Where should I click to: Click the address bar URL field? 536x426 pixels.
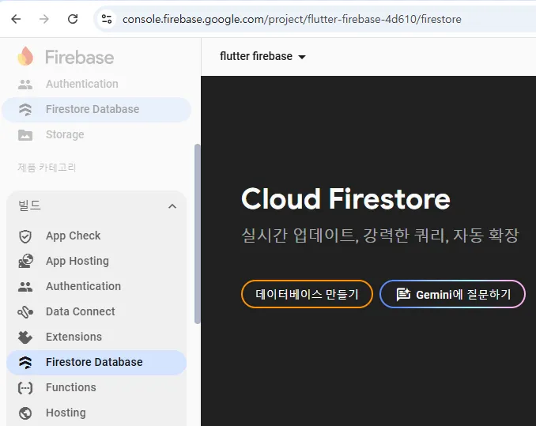coord(315,19)
